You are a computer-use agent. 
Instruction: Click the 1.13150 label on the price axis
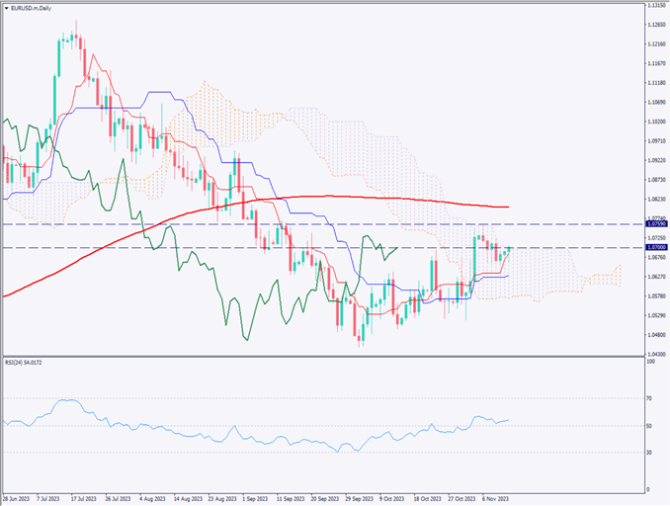click(x=654, y=5)
